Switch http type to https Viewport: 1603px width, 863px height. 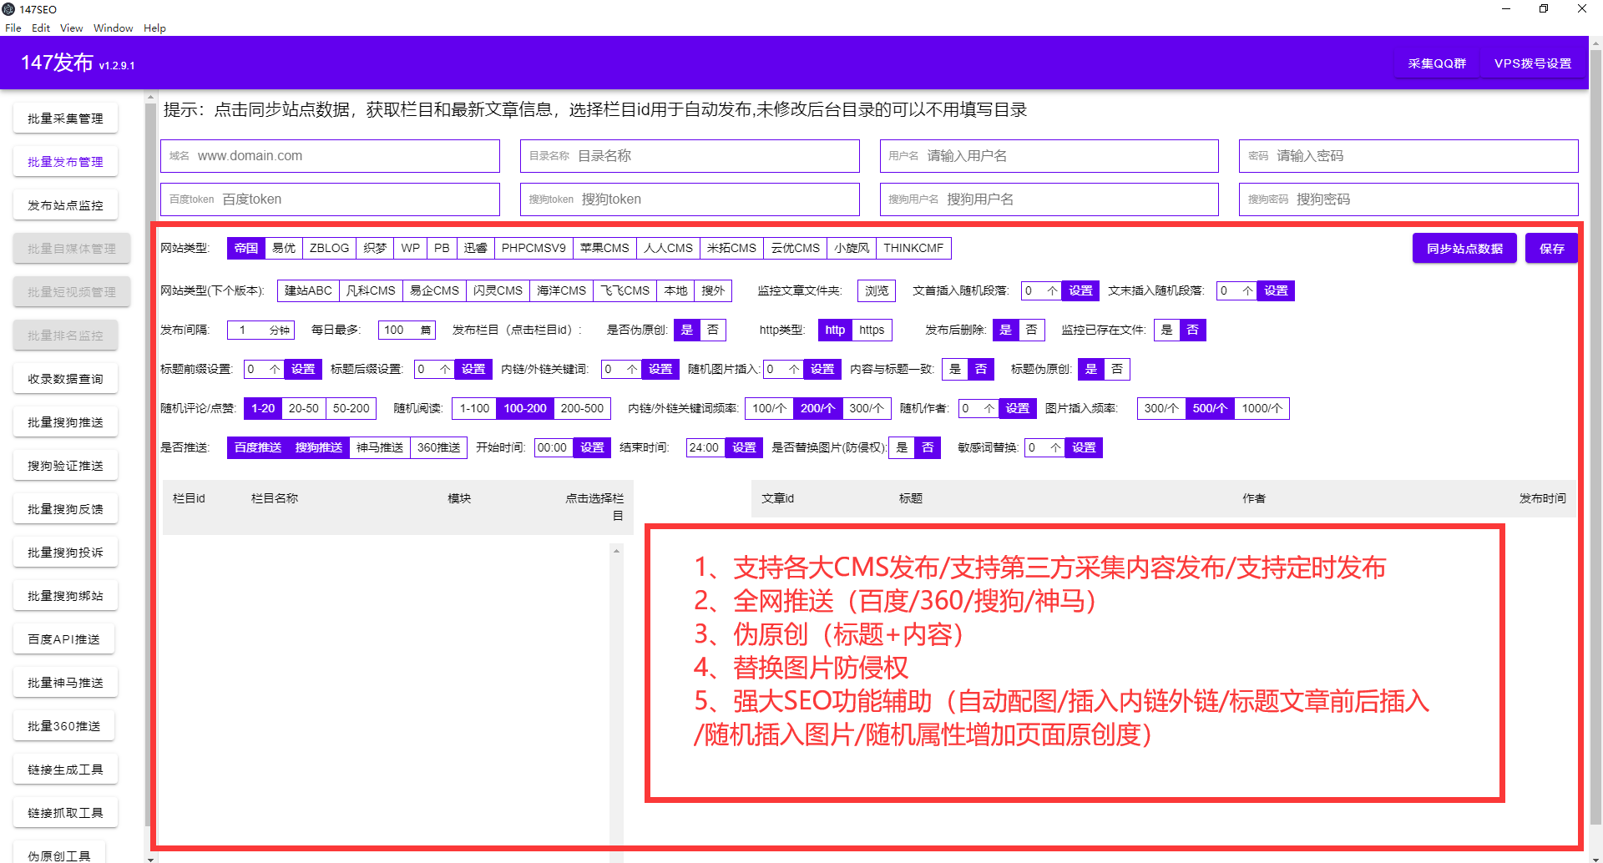pos(872,330)
